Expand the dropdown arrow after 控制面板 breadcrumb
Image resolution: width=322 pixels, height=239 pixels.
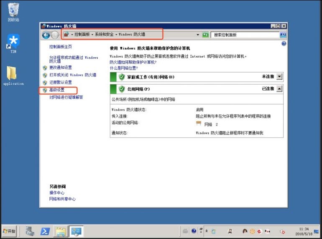click(92, 35)
